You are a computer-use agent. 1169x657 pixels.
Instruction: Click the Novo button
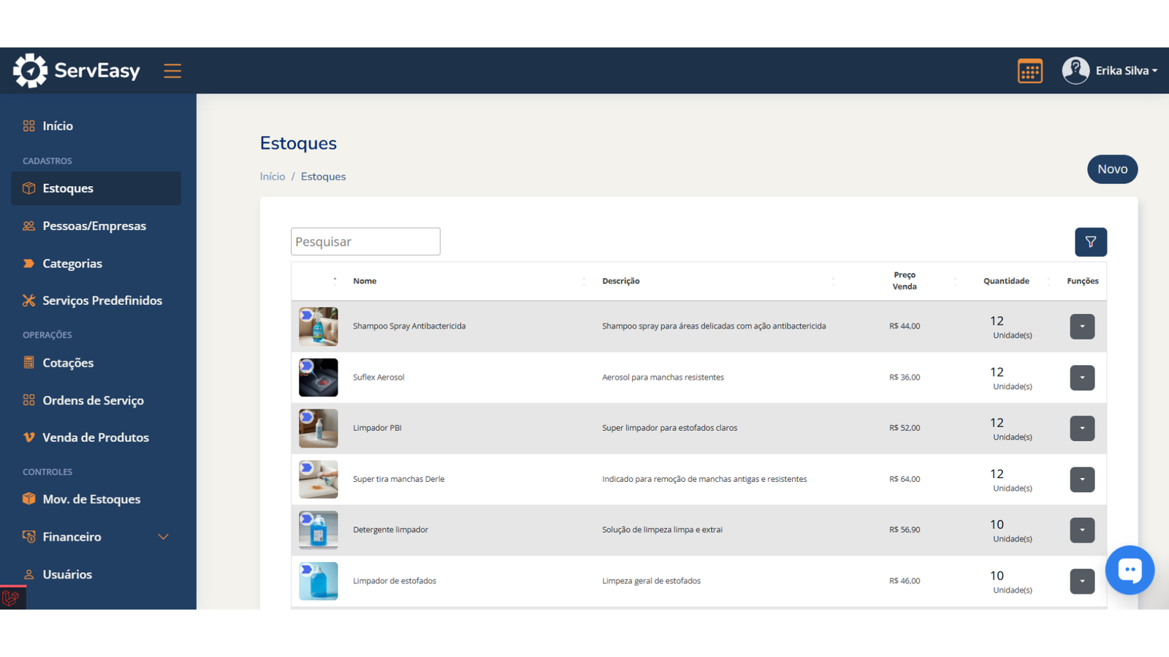point(1112,169)
